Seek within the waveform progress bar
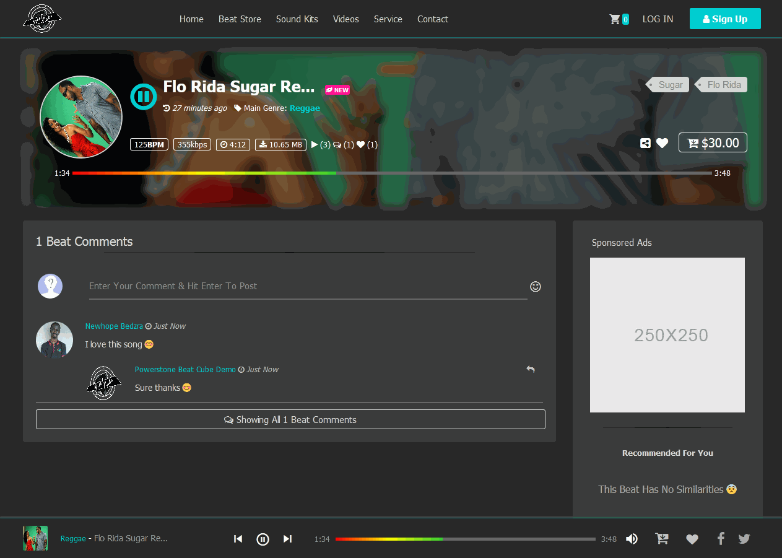Image resolution: width=782 pixels, height=558 pixels. [392, 173]
